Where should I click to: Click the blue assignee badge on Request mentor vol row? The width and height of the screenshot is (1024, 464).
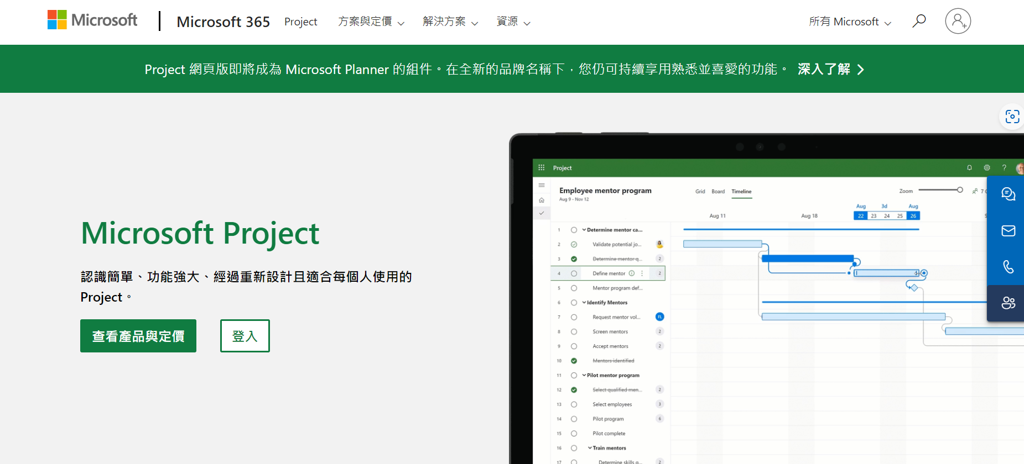pos(659,317)
